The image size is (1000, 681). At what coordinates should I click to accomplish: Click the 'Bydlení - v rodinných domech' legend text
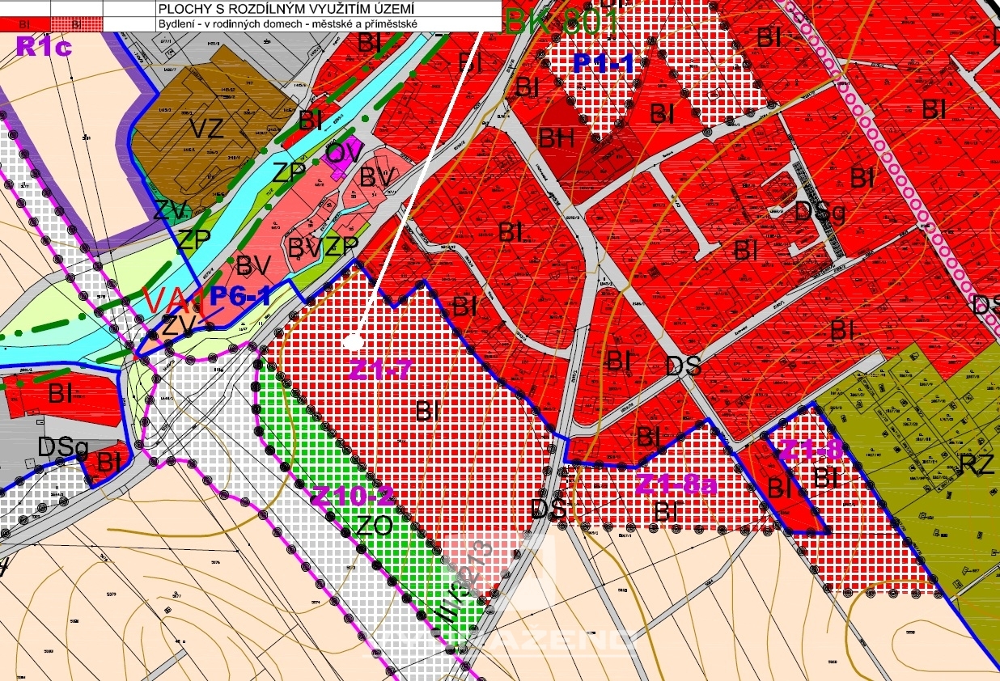pos(287,24)
